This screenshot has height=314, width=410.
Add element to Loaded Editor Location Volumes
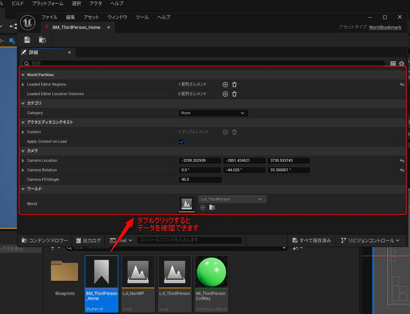point(225,94)
